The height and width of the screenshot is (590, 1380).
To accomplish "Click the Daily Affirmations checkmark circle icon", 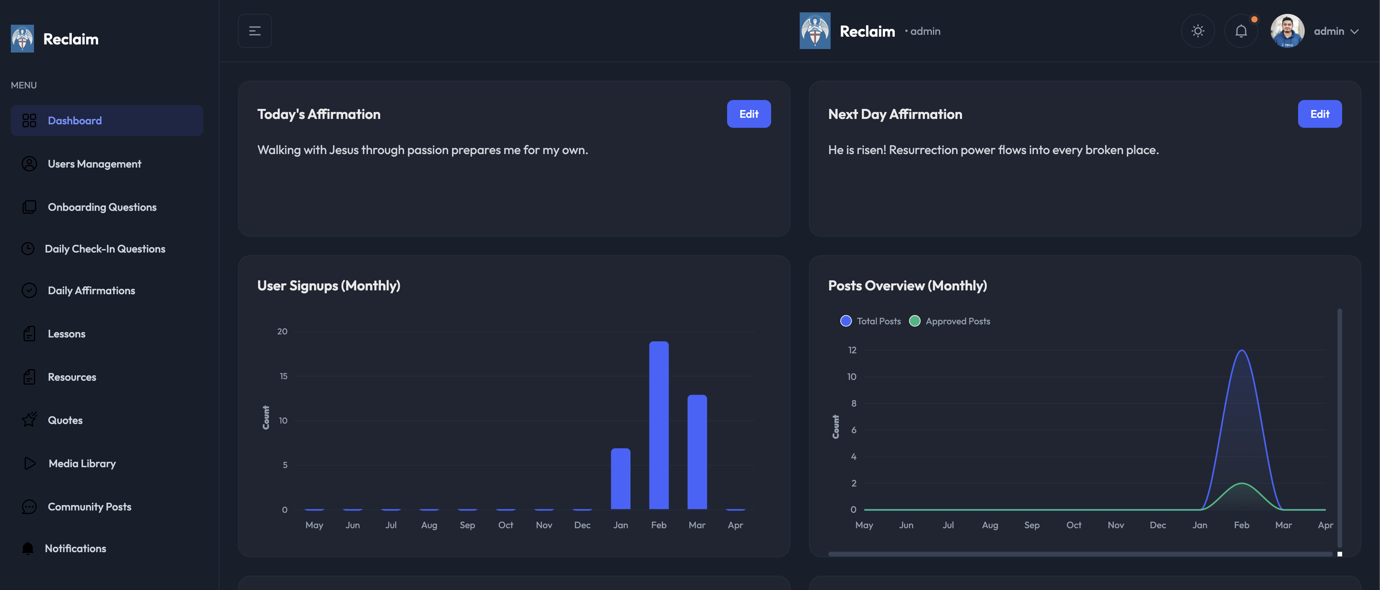I will click(29, 291).
